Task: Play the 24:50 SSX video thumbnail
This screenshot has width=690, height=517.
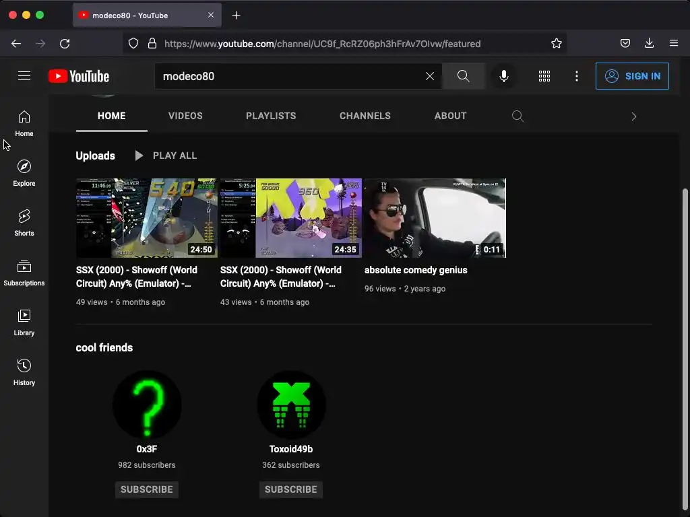Action: (x=147, y=218)
